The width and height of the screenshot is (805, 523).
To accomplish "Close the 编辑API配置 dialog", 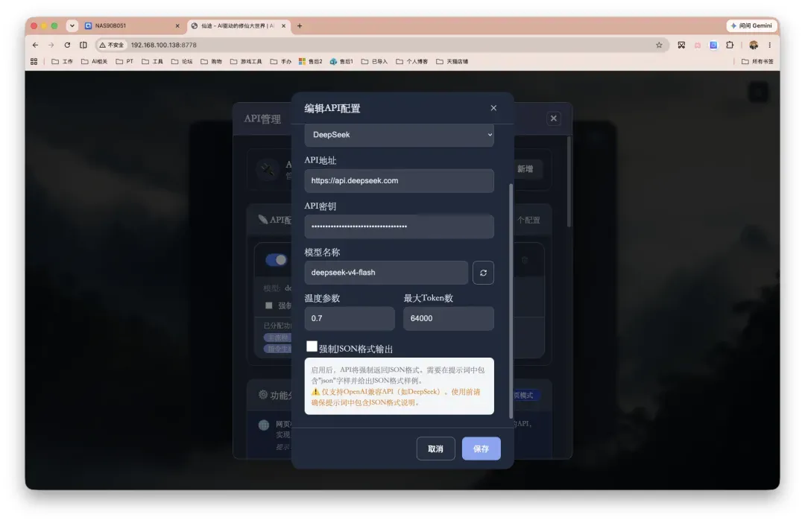I will point(493,108).
